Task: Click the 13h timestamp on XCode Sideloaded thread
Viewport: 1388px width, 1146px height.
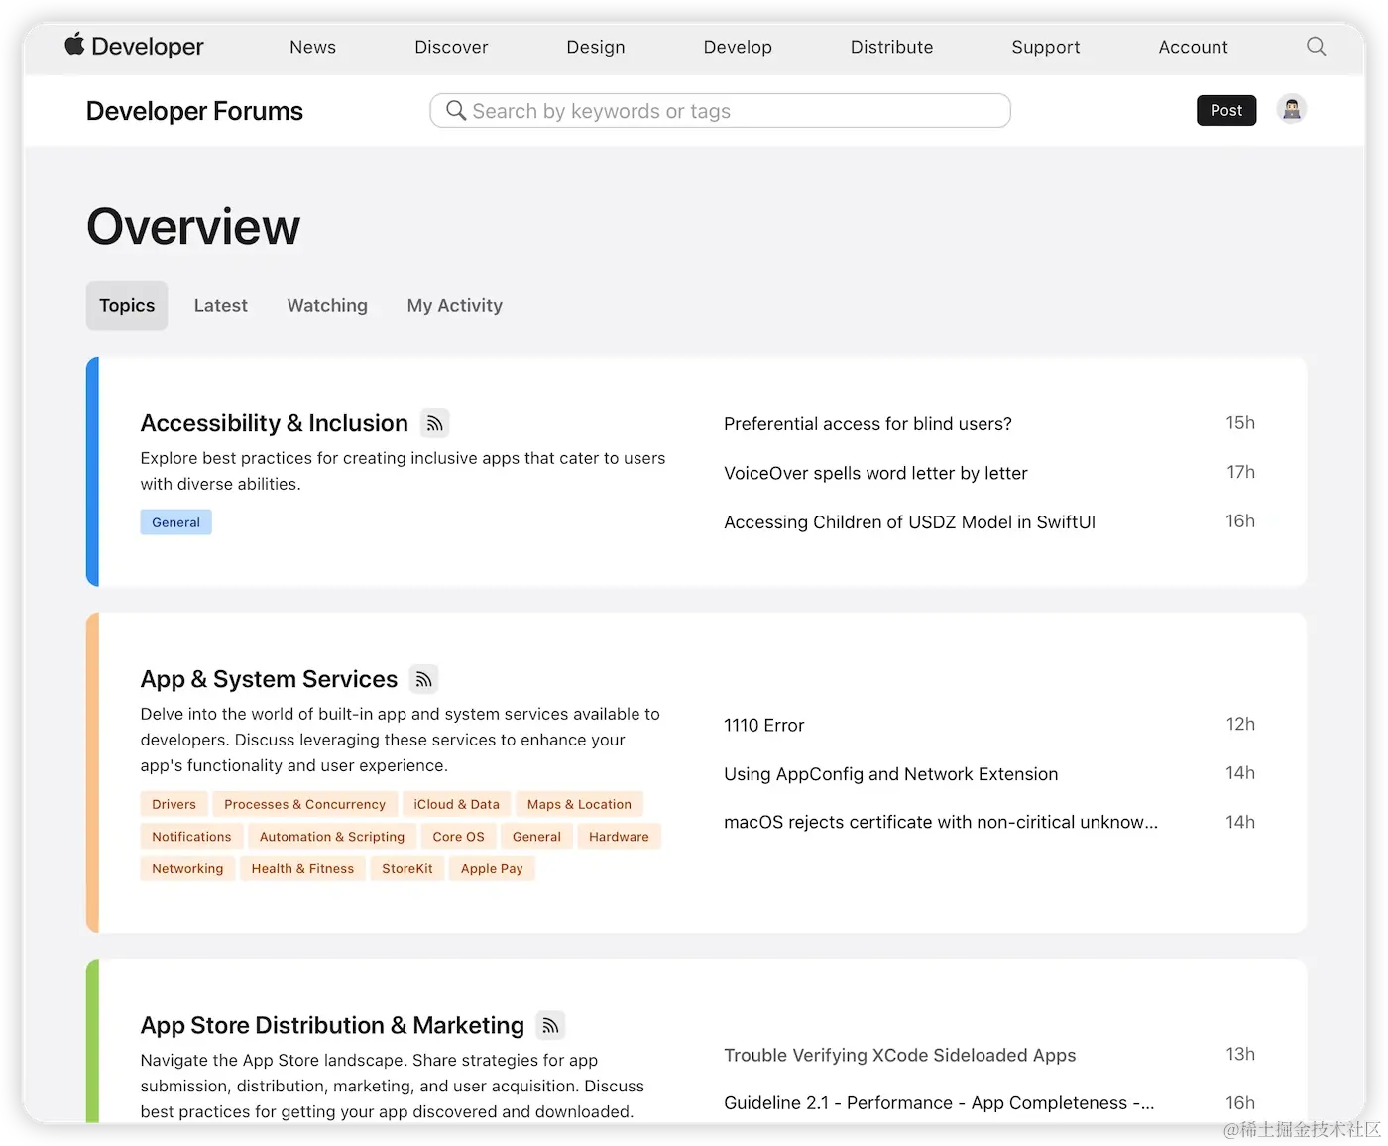Action: (1240, 1054)
